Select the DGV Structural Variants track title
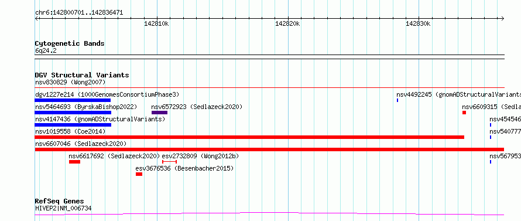The width and height of the screenshot is (521, 221). pyautogui.click(x=82, y=75)
